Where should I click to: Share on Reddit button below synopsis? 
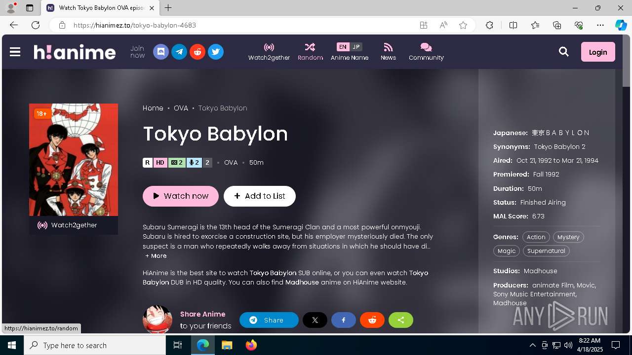[x=372, y=320]
